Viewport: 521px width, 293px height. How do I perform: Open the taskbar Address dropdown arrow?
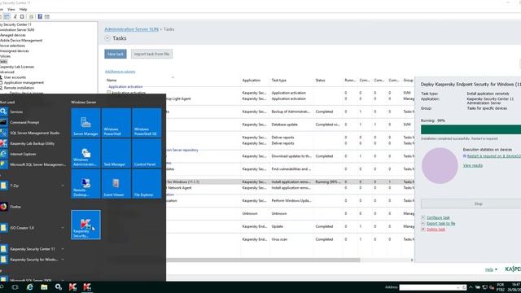pyautogui.click(x=458, y=287)
